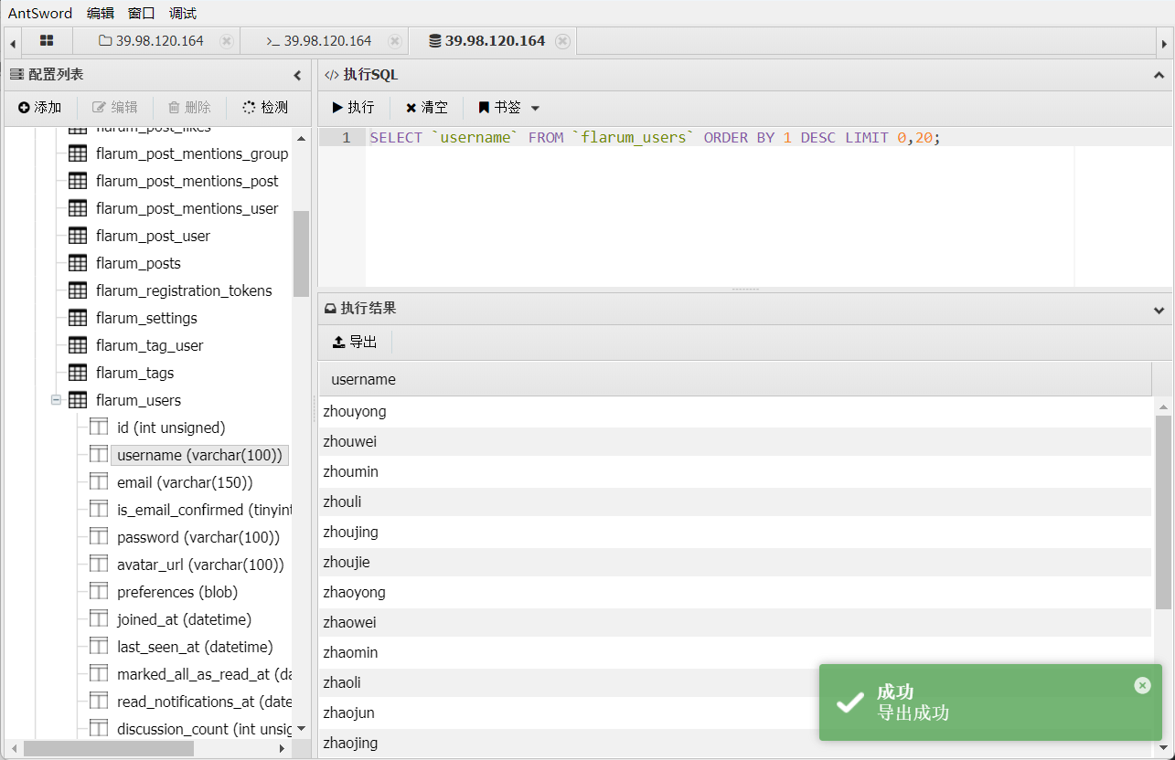Open the 编辑 menu
This screenshot has height=760, width=1175.
[x=101, y=13]
